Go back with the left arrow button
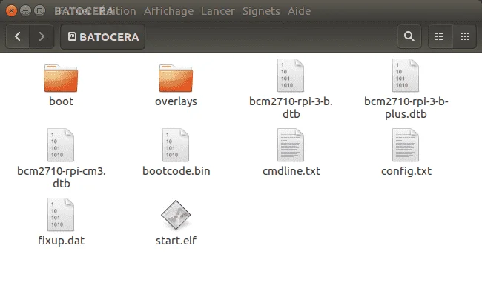This screenshot has width=482, height=297. (18, 36)
